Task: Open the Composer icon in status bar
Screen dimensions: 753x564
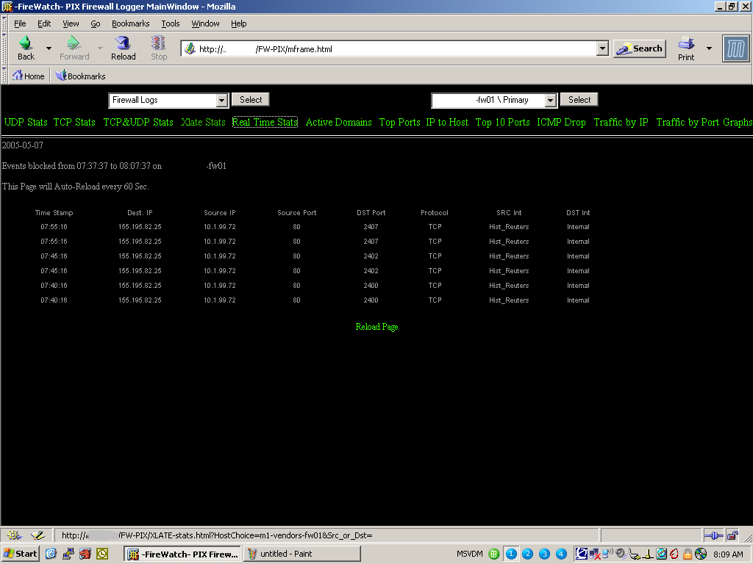Action: point(38,535)
